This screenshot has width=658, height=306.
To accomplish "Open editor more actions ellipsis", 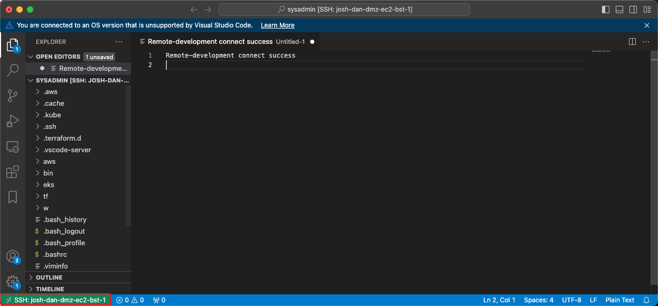I will click(646, 41).
